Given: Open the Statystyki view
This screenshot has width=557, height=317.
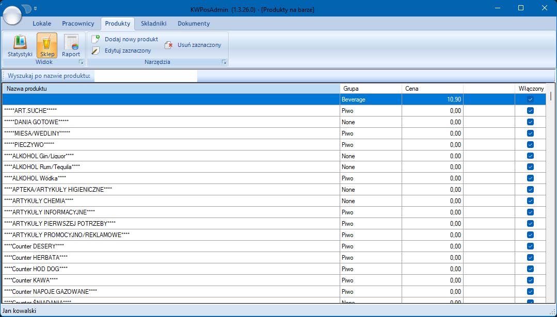Looking at the screenshot, I should (x=20, y=45).
